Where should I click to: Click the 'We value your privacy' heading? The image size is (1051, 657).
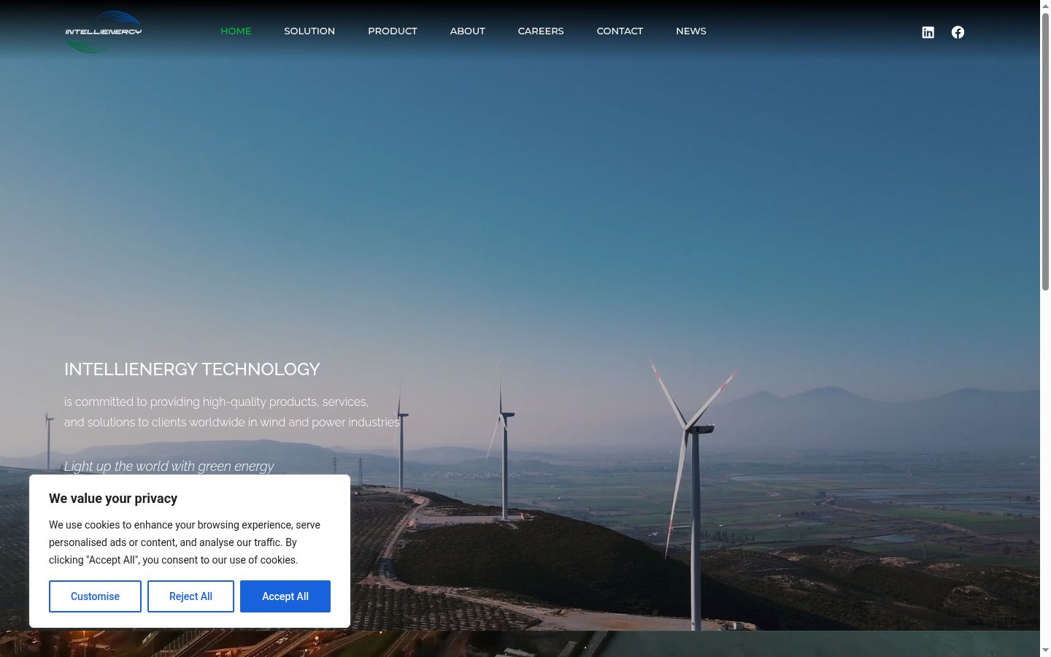coord(113,499)
